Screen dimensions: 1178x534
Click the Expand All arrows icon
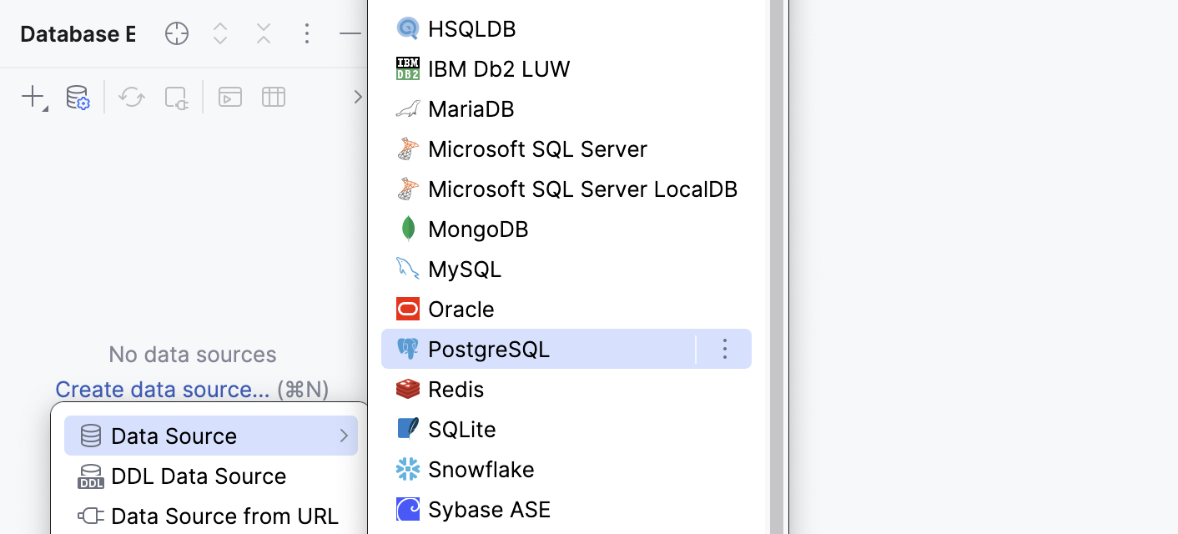220,33
